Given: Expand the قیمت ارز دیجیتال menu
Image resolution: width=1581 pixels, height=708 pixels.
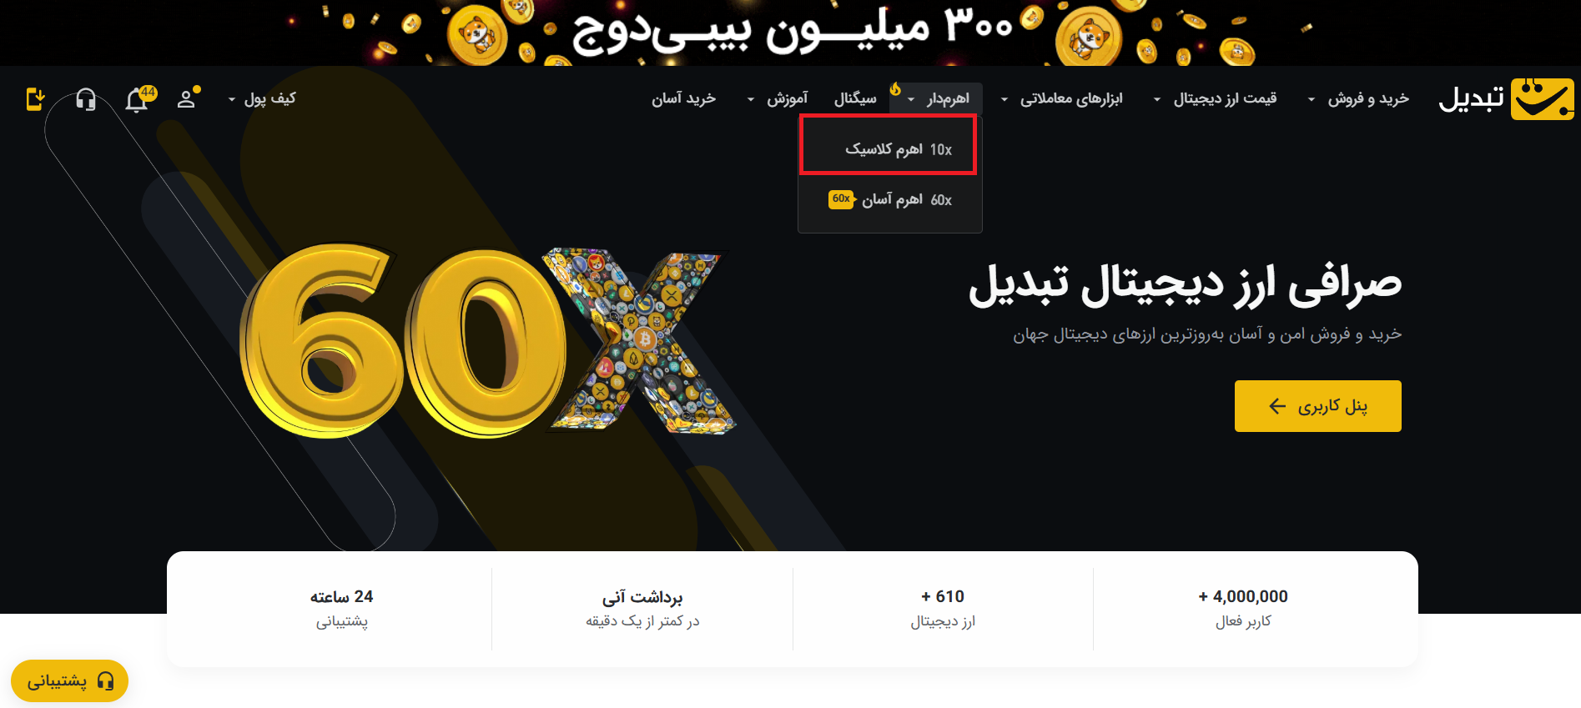Looking at the screenshot, I should (1215, 99).
